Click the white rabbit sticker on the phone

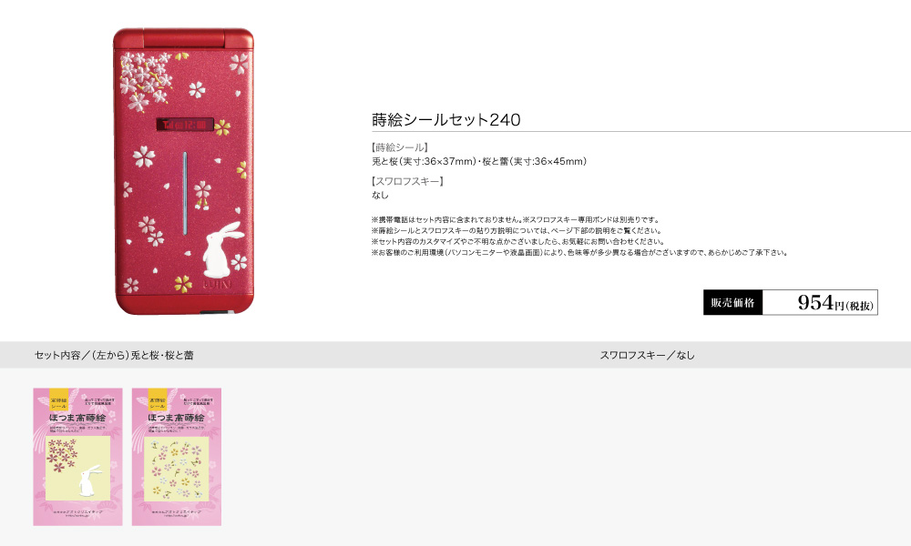click(x=221, y=249)
